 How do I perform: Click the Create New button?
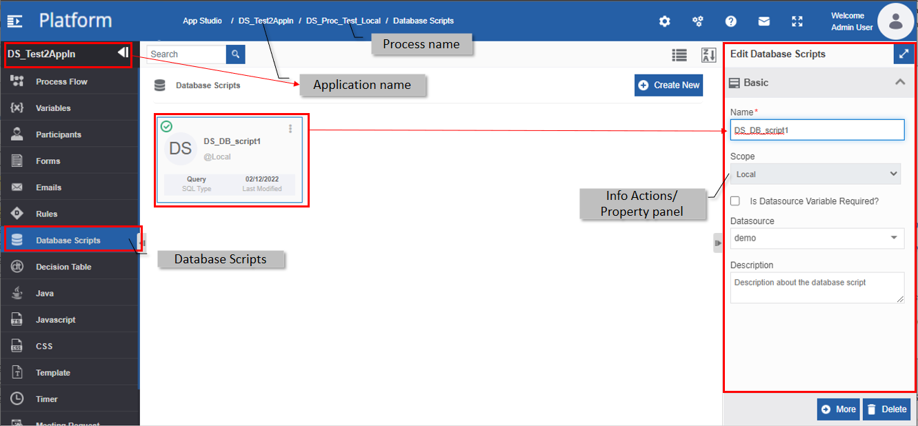pos(668,85)
